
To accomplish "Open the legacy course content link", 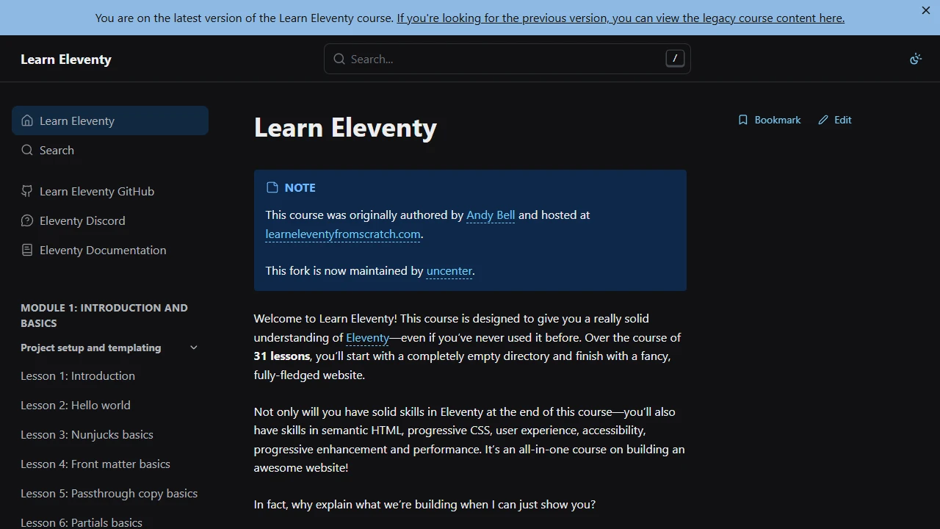I will [x=621, y=18].
